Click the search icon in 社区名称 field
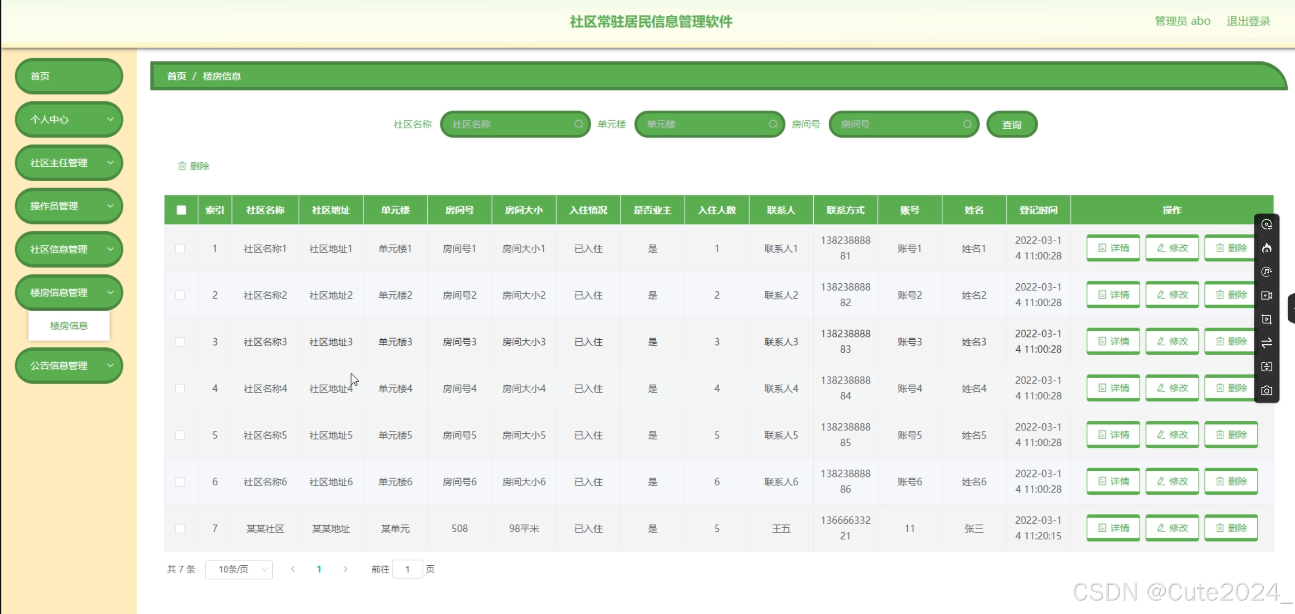The image size is (1295, 614). tap(579, 124)
